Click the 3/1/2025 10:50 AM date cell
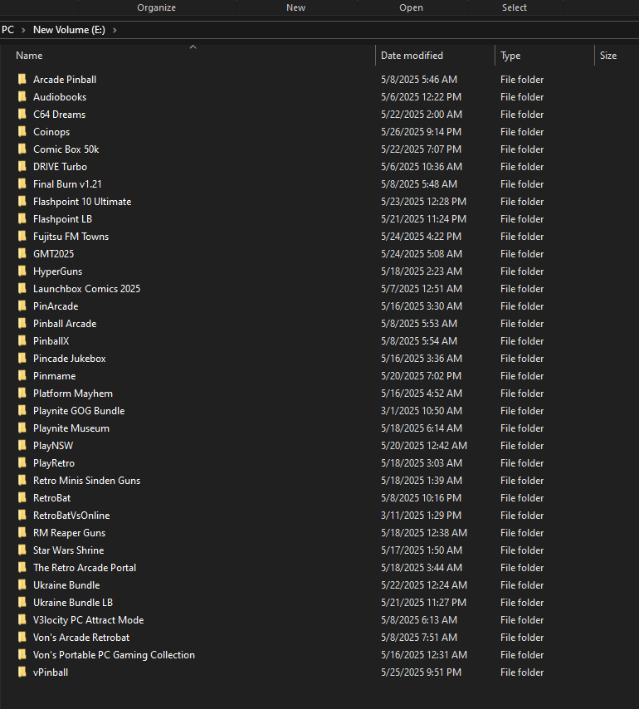The width and height of the screenshot is (639, 709). coord(422,411)
